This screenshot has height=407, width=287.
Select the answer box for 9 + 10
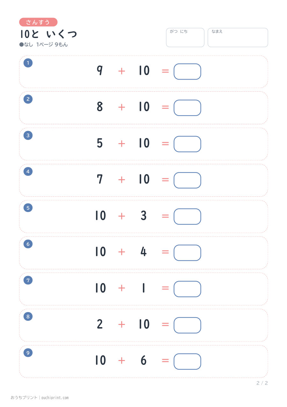(x=187, y=72)
